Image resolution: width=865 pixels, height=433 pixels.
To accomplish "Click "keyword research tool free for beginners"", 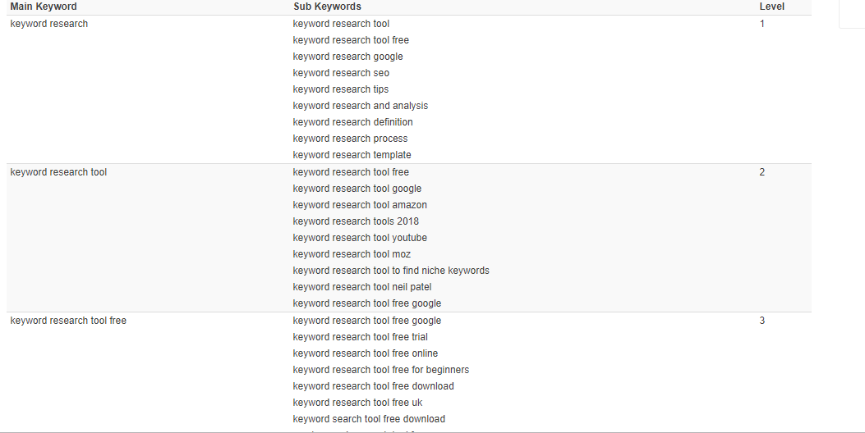I will pos(381,370).
